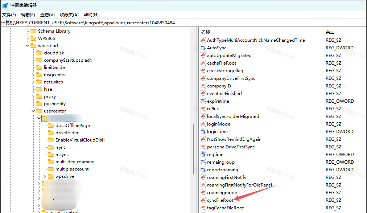Select the usercenter key
This screenshot has height=213, width=367.
tap(55, 111)
